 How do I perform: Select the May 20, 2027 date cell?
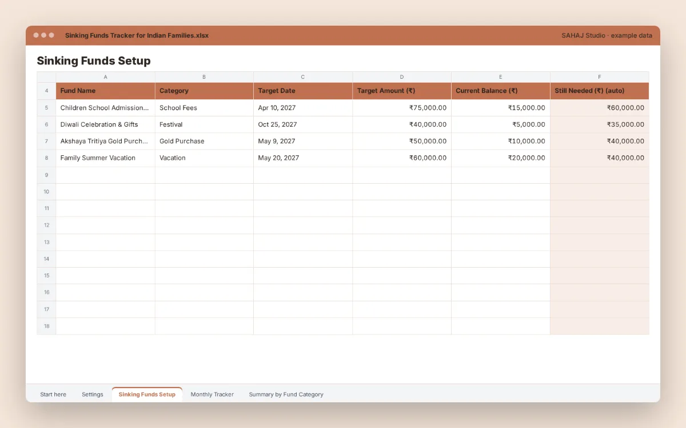[303, 158]
